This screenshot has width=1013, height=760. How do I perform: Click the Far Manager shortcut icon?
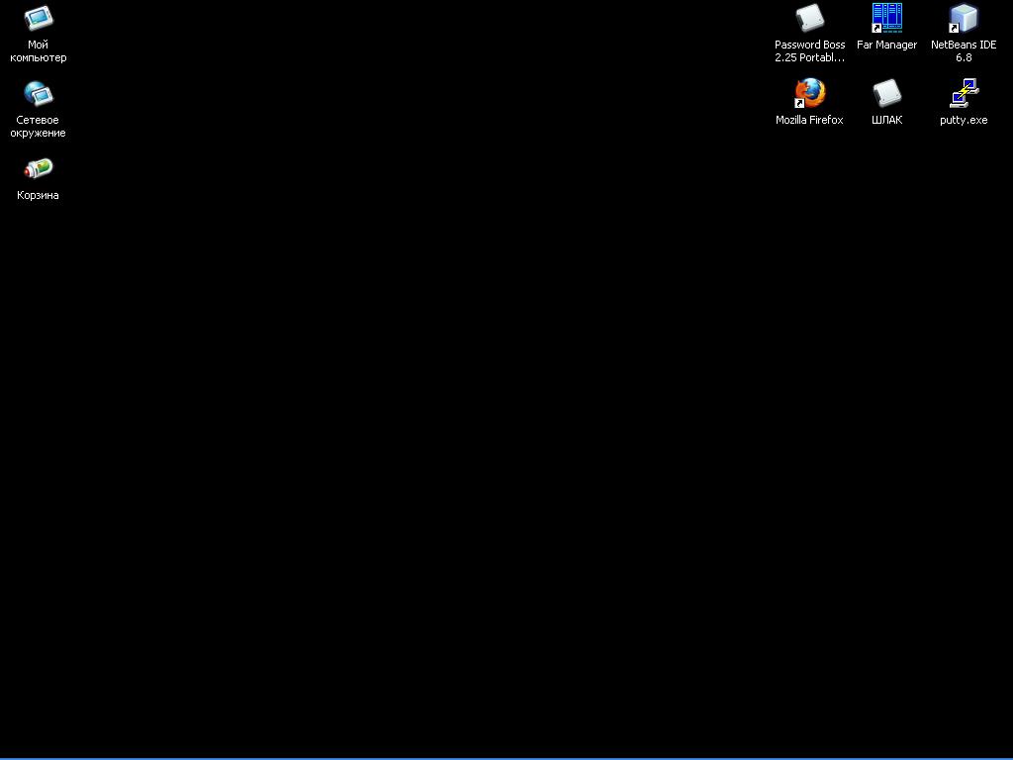click(x=886, y=19)
